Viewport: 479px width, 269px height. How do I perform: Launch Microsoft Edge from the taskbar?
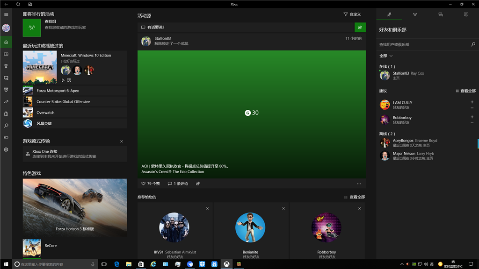coord(116,264)
